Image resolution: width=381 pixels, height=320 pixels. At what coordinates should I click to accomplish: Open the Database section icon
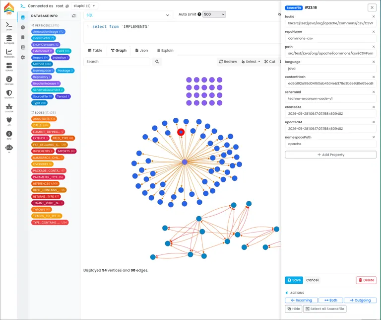[x=9, y=40]
